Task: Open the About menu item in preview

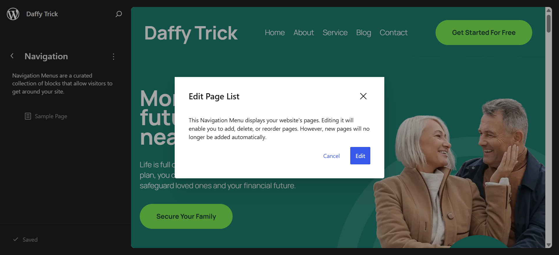Action: pos(303,33)
